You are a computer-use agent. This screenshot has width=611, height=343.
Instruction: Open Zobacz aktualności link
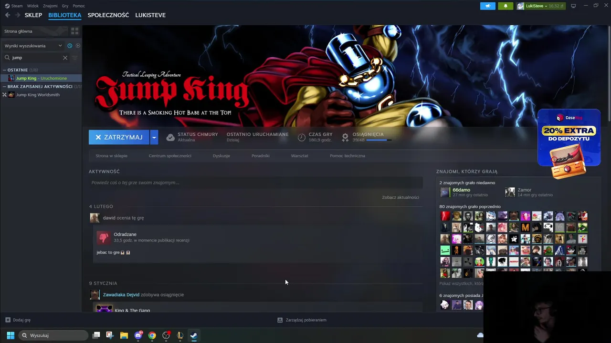(x=400, y=197)
